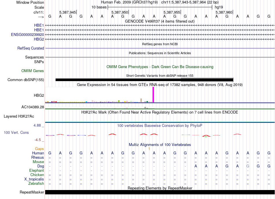Click the 5,387,950 coordinate label
275x199 pixels.
[120, 12]
